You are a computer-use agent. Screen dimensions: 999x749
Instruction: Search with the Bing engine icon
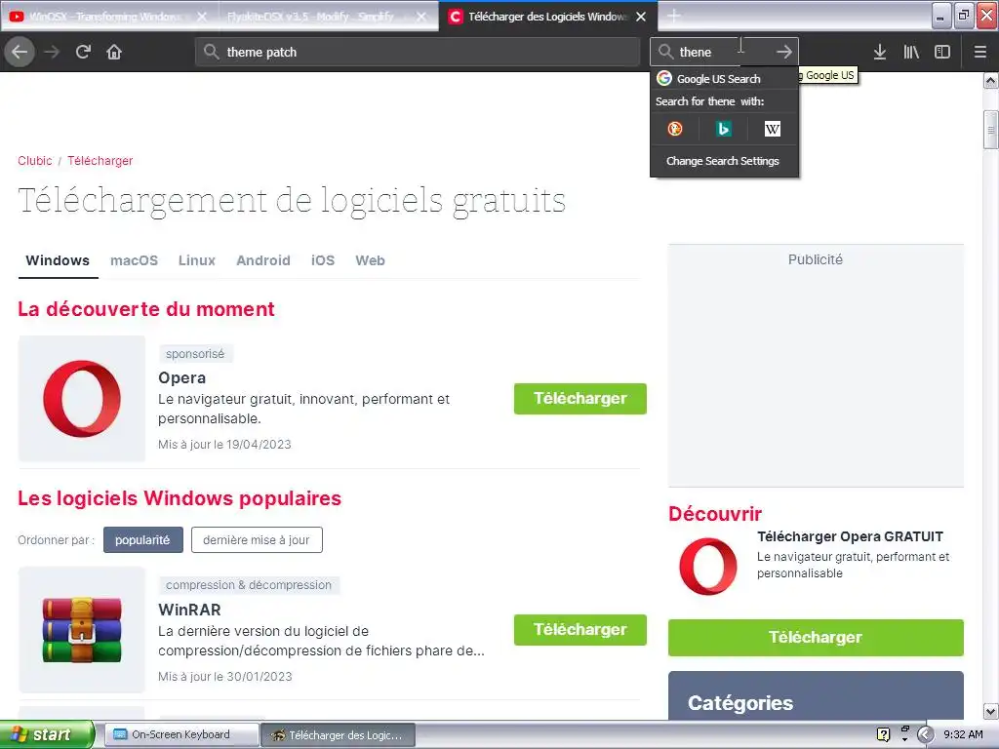coord(723,129)
